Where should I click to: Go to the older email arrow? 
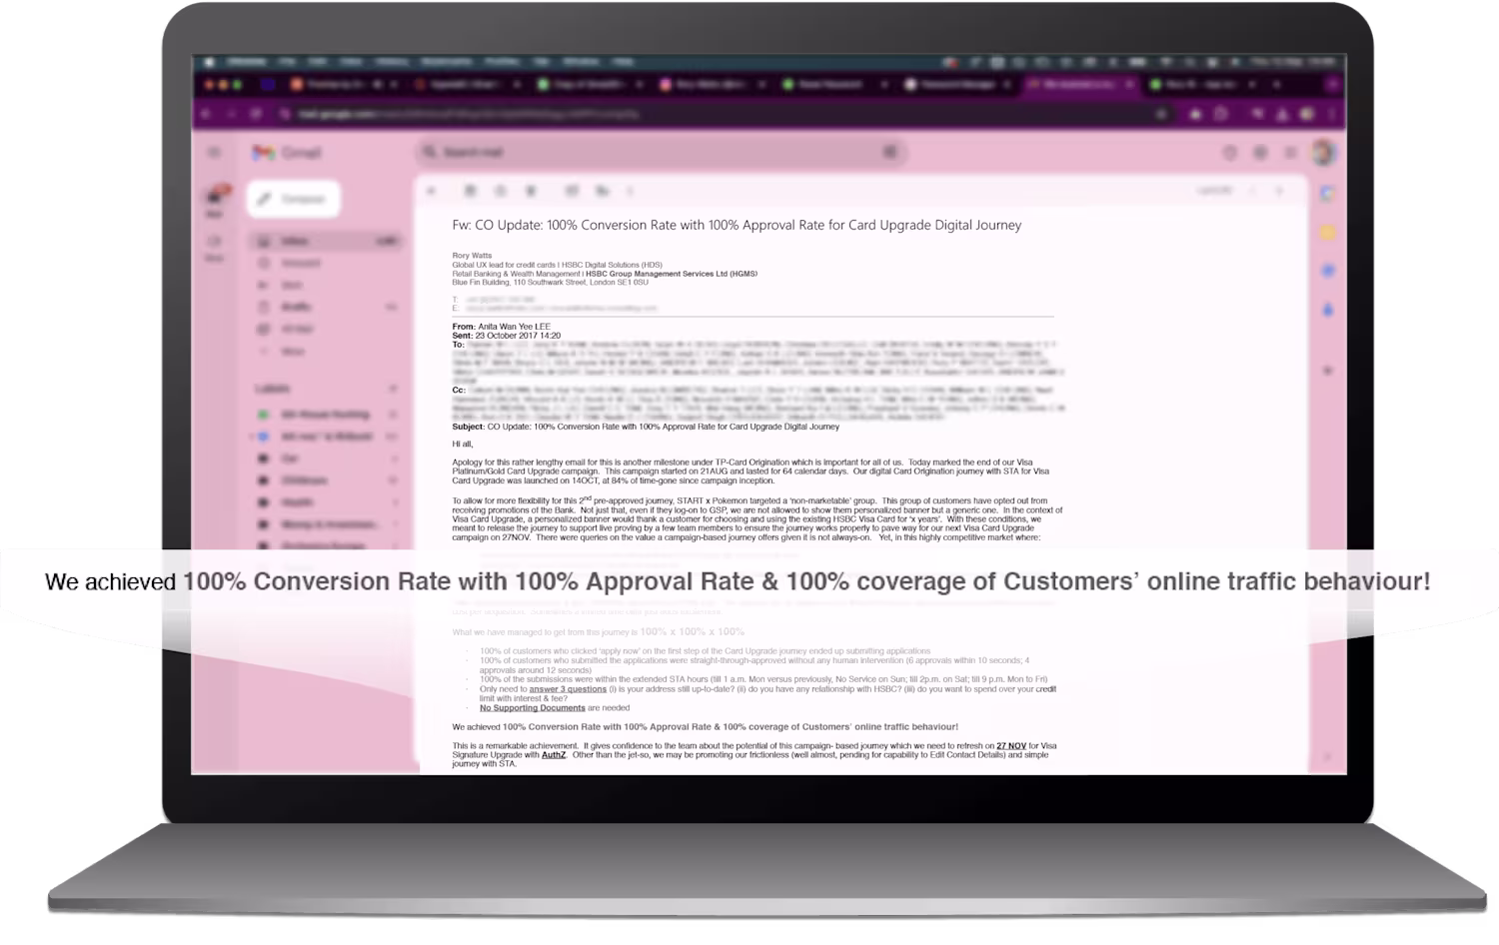(1279, 191)
